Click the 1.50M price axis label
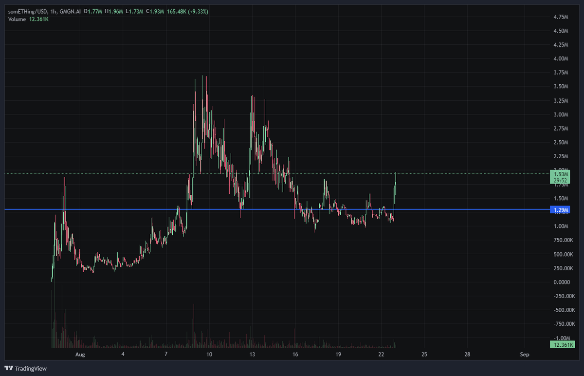Viewport: 584px width, 376px height. pyautogui.click(x=561, y=199)
